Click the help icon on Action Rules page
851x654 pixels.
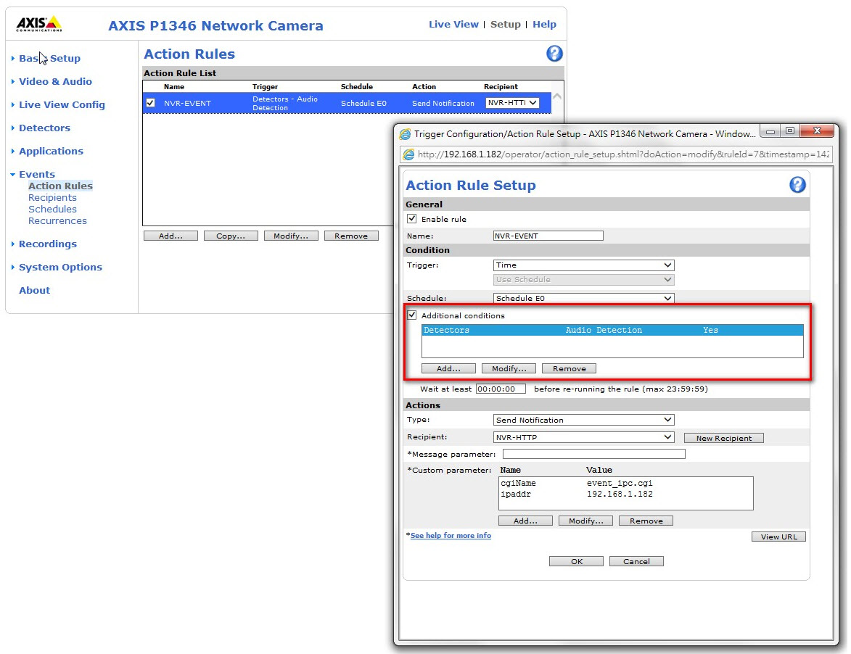click(x=554, y=54)
